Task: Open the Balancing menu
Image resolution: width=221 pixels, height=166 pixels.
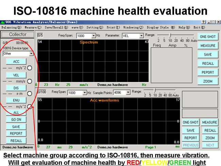Action: click(11, 27)
